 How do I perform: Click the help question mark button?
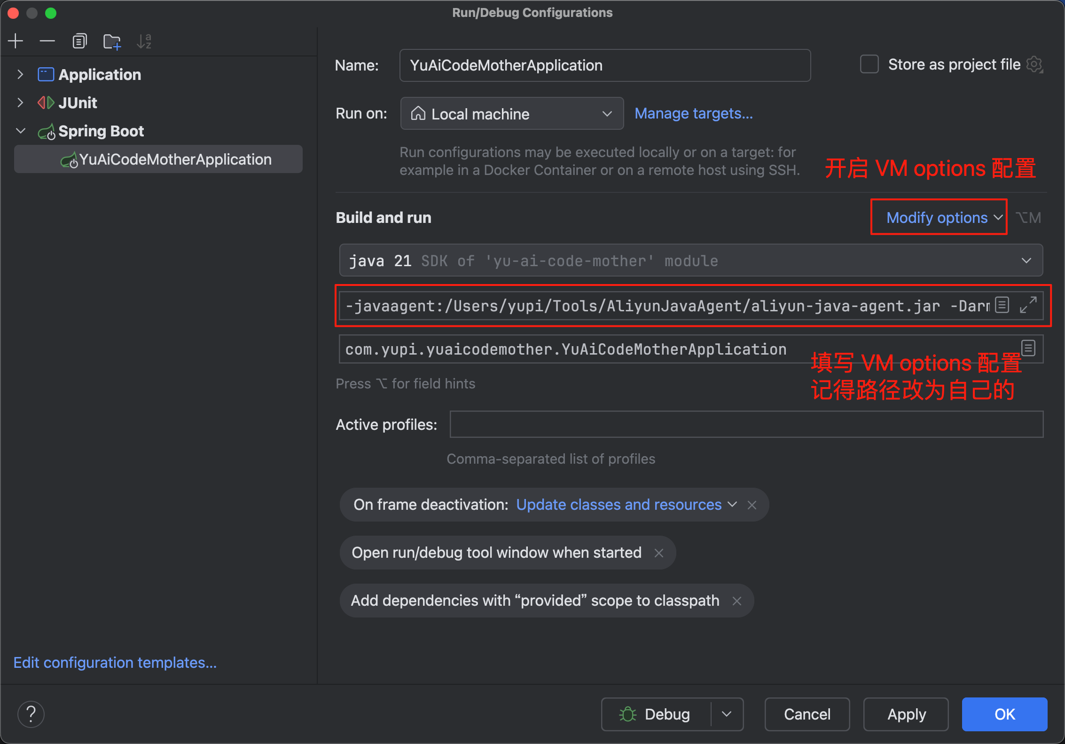(31, 714)
